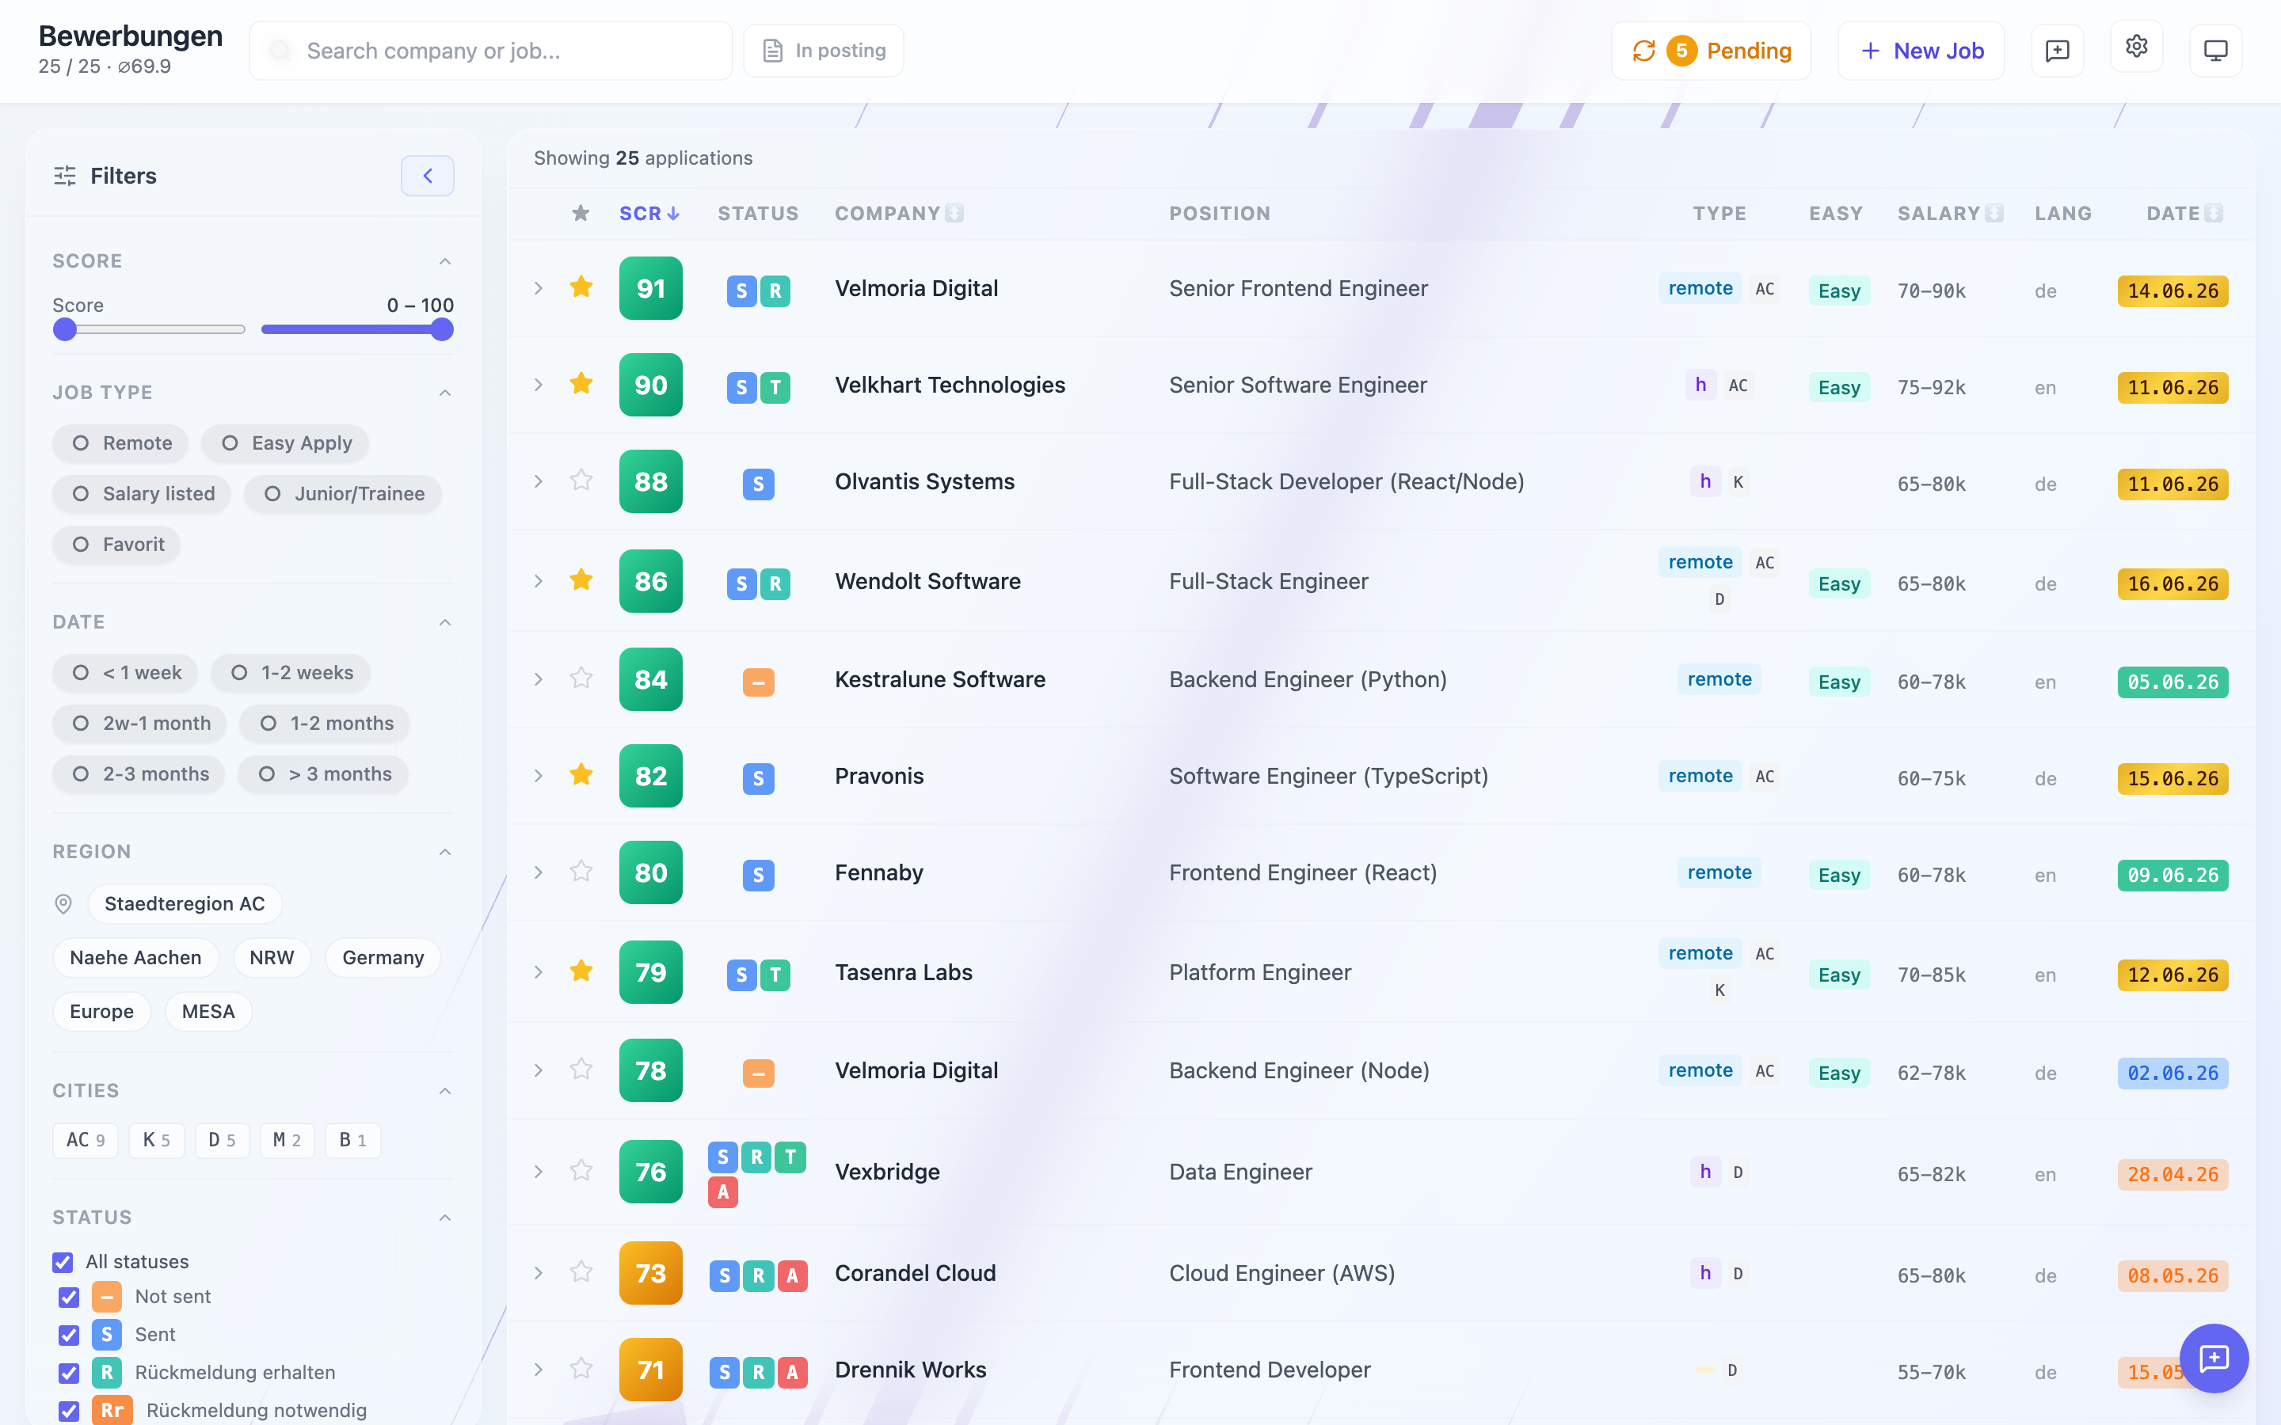Image resolution: width=2281 pixels, height=1425 pixels.
Task: Unstar the Wendolt Software row
Action: (x=581, y=579)
